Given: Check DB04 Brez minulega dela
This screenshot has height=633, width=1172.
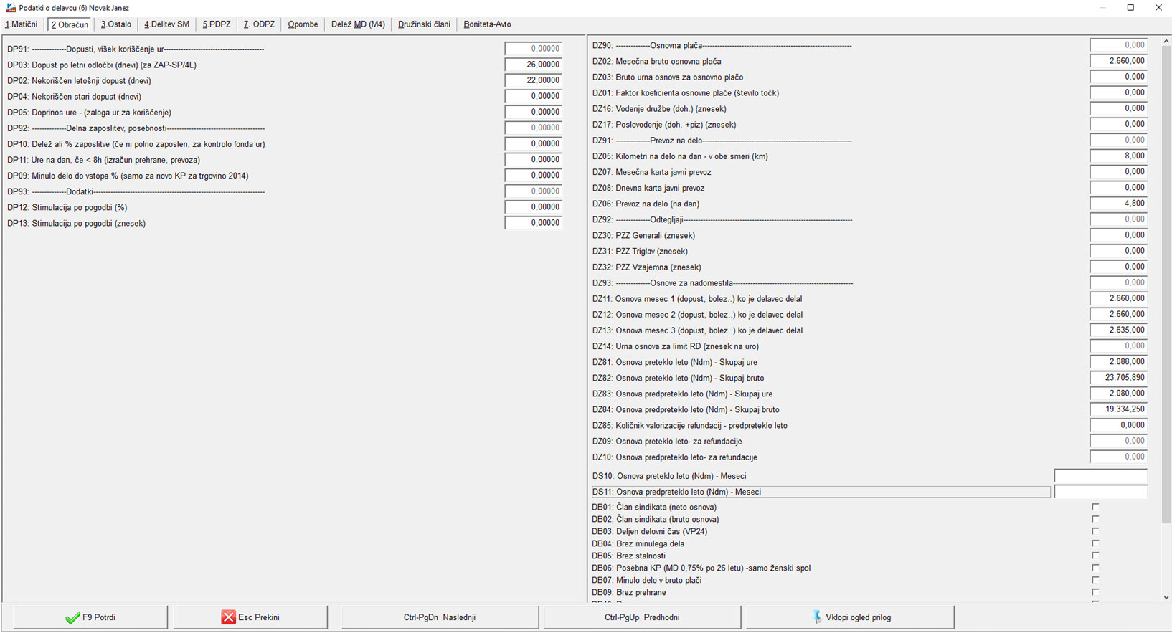Looking at the screenshot, I should click(1095, 543).
